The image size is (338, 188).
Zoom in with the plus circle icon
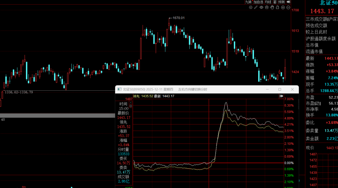pos(283,7)
